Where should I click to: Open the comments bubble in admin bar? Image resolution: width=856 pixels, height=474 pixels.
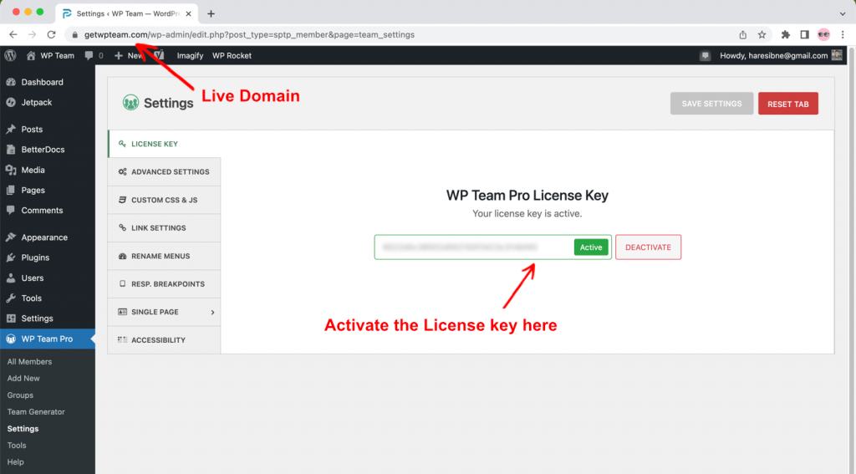point(94,56)
